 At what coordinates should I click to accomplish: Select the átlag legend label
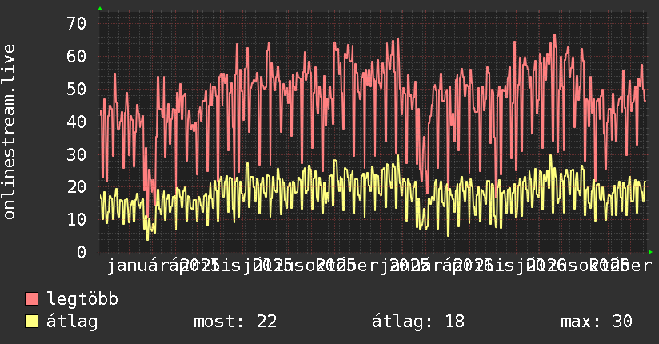[x=72, y=322]
